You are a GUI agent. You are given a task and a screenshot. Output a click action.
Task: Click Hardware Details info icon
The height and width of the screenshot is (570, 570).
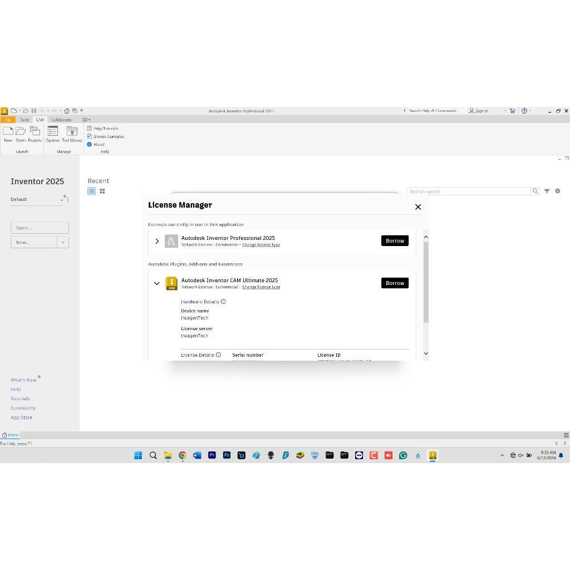223,302
